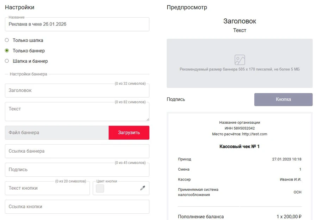Click the gray 'Кнопка' preview button

(x=283, y=99)
